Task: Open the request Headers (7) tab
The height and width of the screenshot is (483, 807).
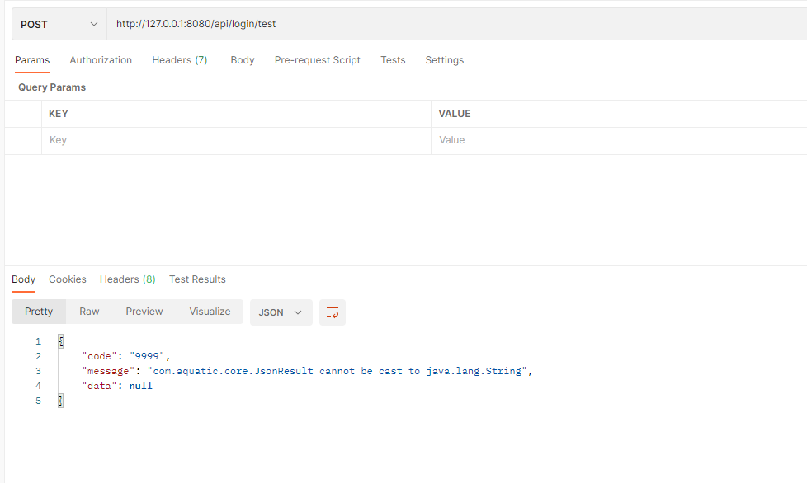Action: click(x=180, y=60)
